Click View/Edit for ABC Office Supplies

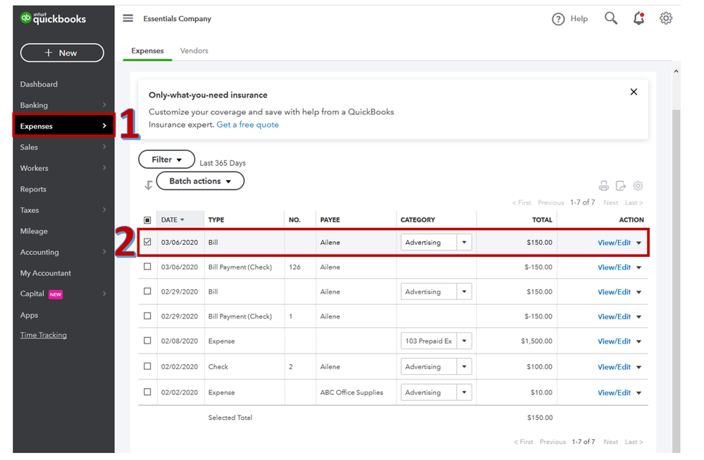click(614, 393)
